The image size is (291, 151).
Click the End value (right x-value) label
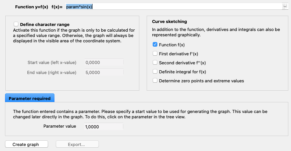point(52,73)
